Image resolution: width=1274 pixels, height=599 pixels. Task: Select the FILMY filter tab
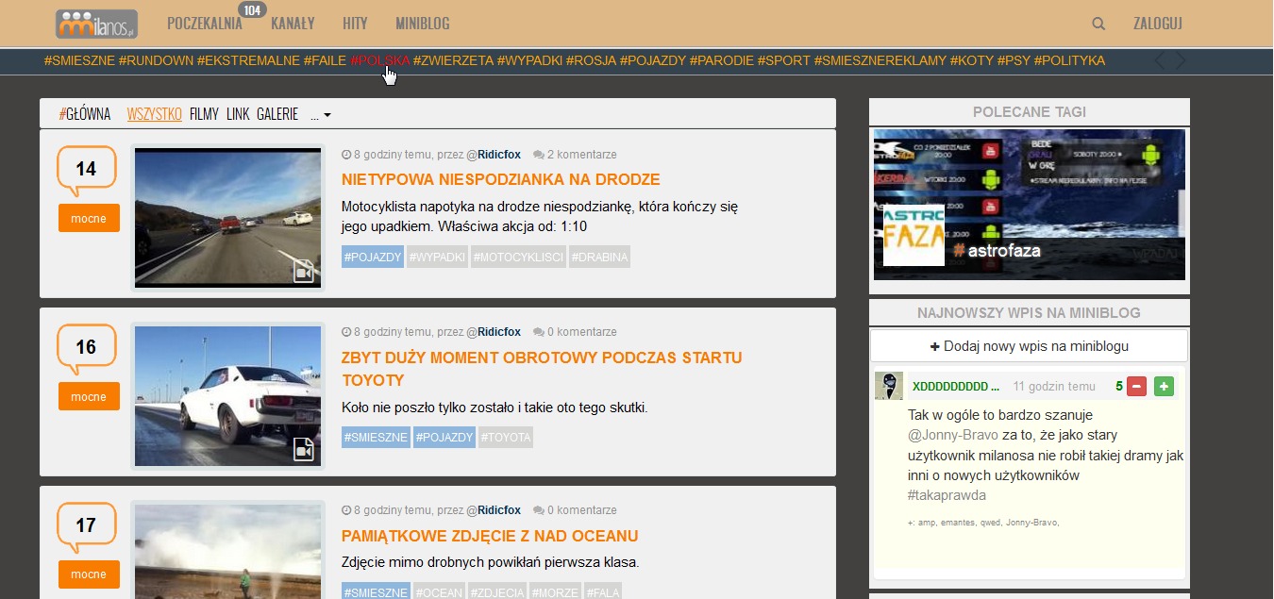(204, 114)
